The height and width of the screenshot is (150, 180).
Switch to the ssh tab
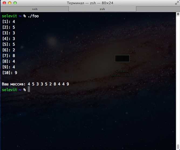click(35, 9)
